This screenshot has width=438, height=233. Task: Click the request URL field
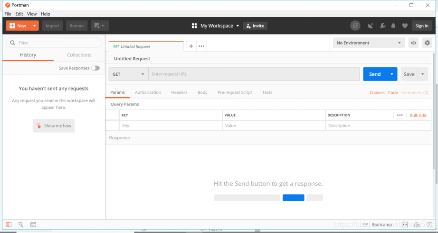[x=254, y=74]
